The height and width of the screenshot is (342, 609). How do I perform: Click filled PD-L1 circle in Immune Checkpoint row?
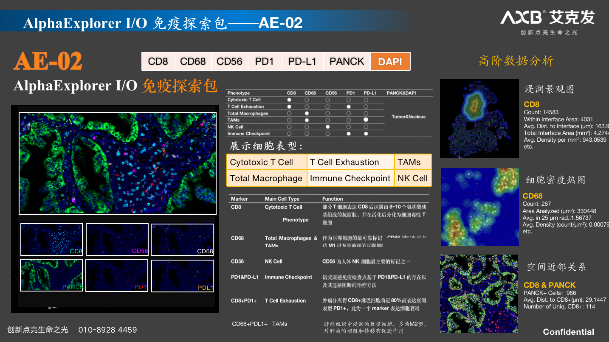click(x=366, y=134)
